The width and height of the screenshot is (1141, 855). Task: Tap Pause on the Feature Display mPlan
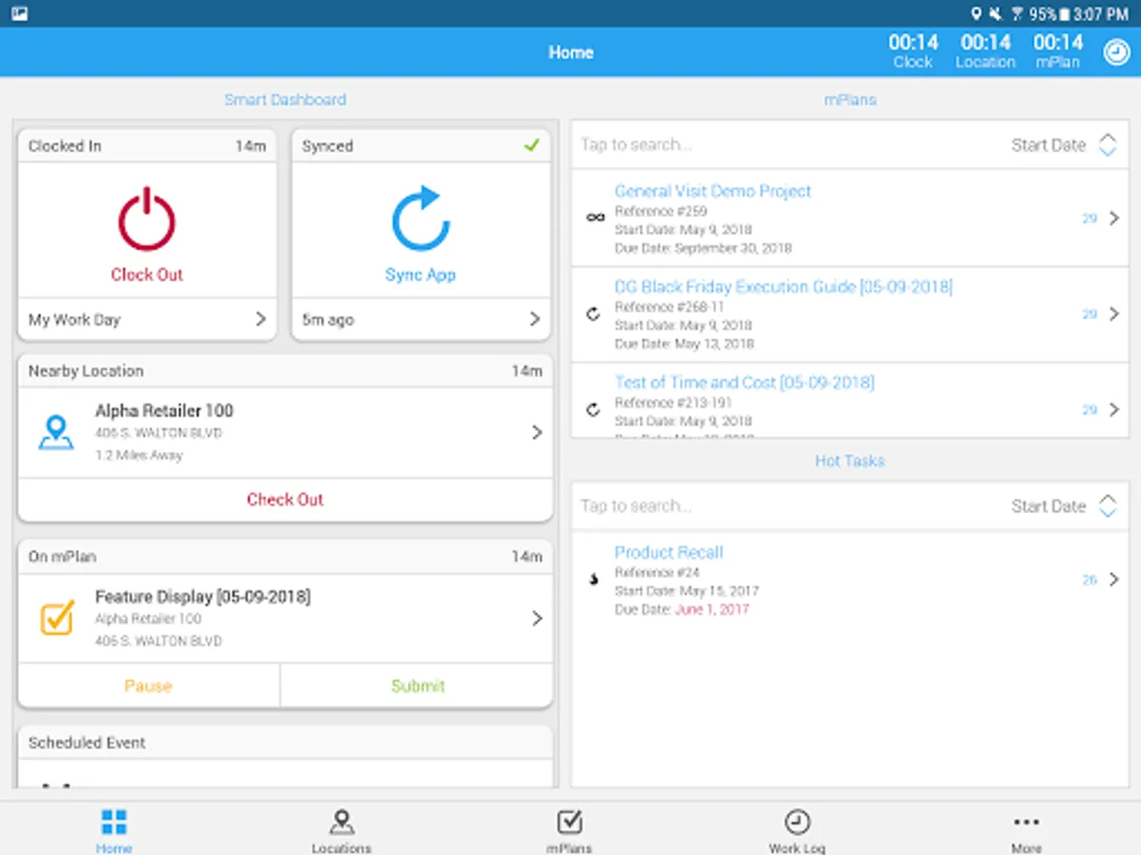pyautogui.click(x=148, y=685)
